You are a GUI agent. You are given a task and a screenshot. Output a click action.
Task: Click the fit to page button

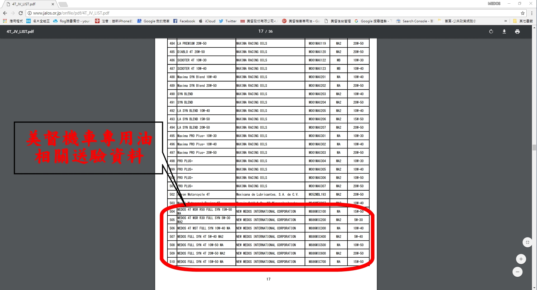point(527,242)
